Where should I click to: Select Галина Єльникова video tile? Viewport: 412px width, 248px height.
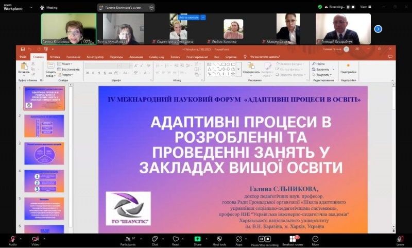click(69, 29)
